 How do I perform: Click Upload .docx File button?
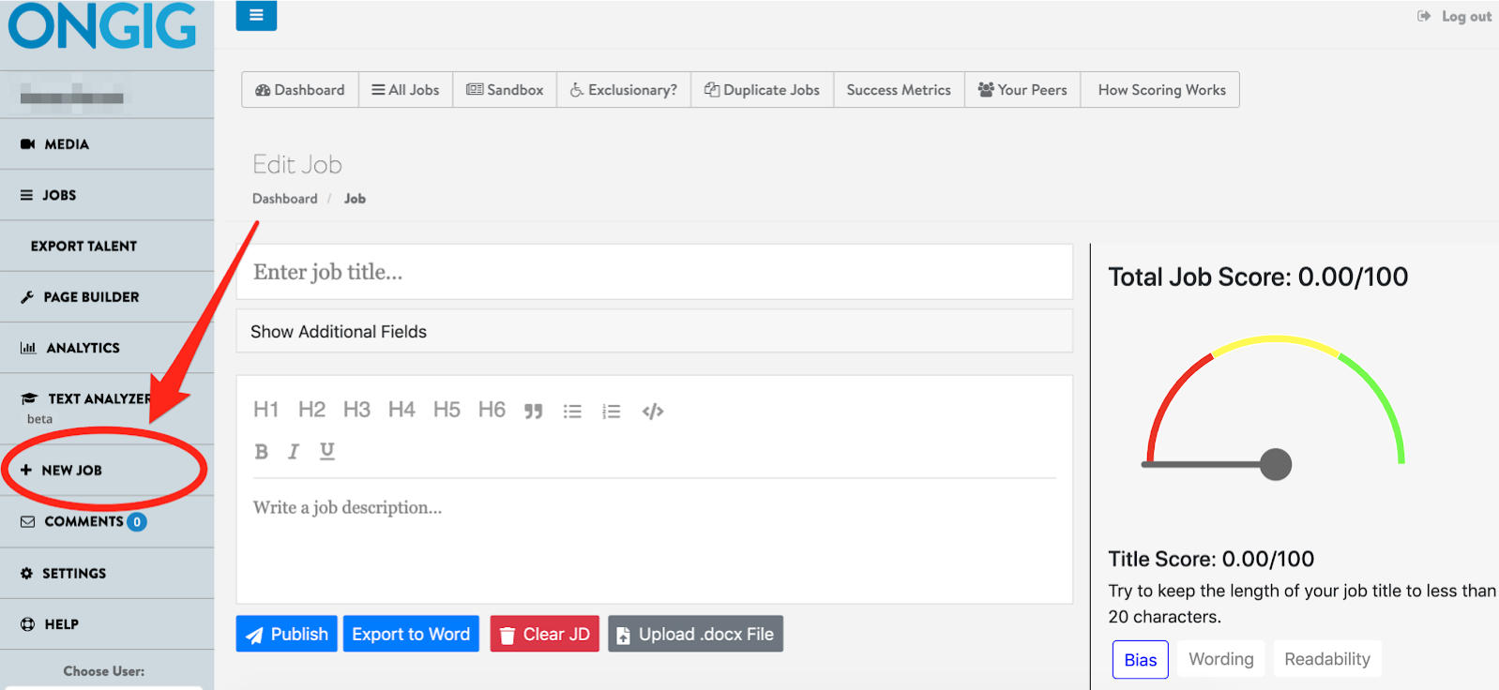(x=695, y=634)
